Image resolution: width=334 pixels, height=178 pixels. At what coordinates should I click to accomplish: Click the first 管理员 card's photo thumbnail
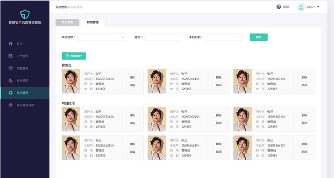coord(71,81)
